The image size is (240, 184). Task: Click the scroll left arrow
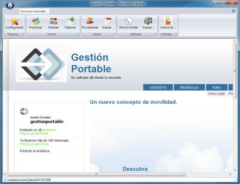5,174
